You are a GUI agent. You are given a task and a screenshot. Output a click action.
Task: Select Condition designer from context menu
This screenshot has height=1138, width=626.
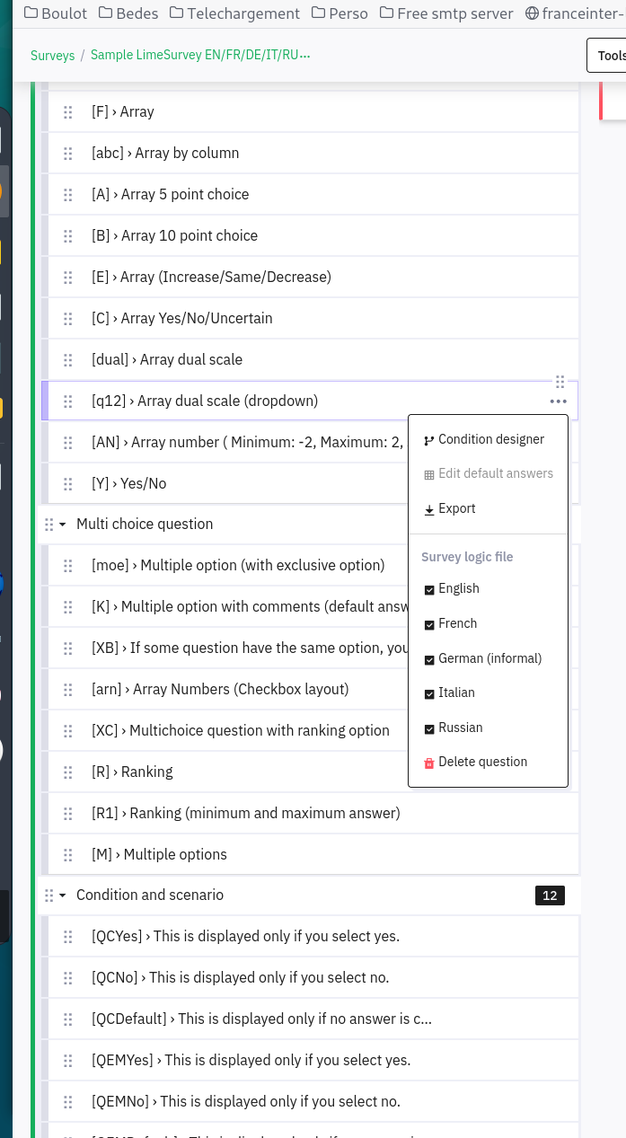pyautogui.click(x=490, y=439)
